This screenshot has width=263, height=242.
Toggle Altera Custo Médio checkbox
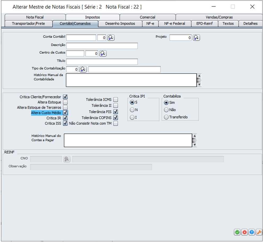click(x=65, y=113)
